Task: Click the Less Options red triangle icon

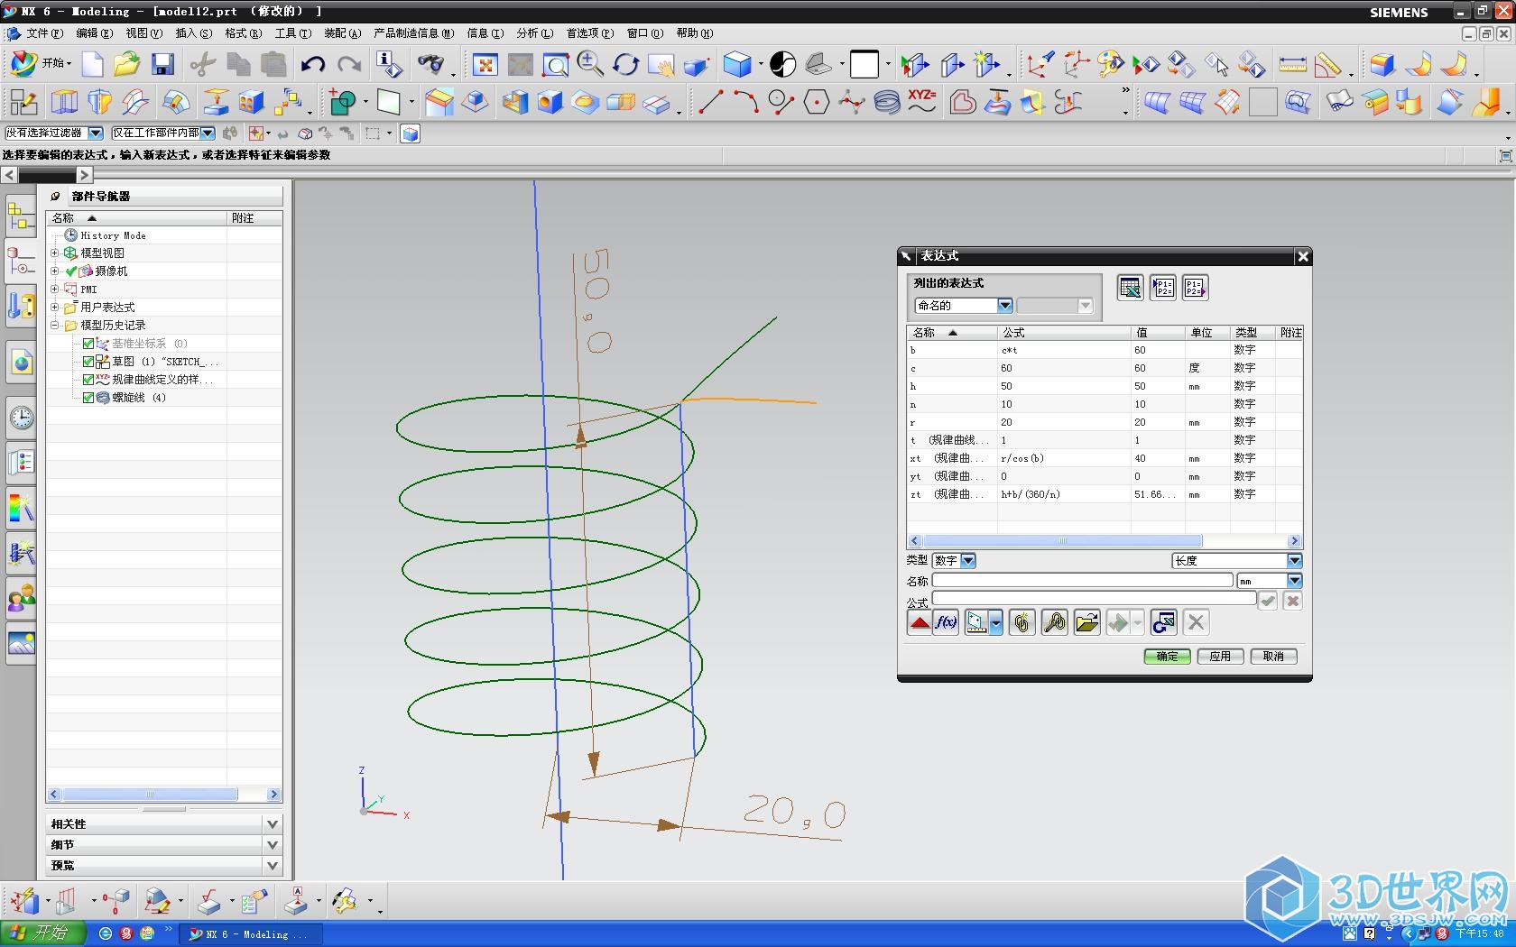Action: click(920, 622)
